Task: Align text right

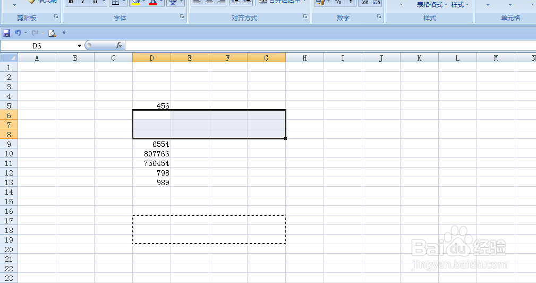Action: pos(222,2)
